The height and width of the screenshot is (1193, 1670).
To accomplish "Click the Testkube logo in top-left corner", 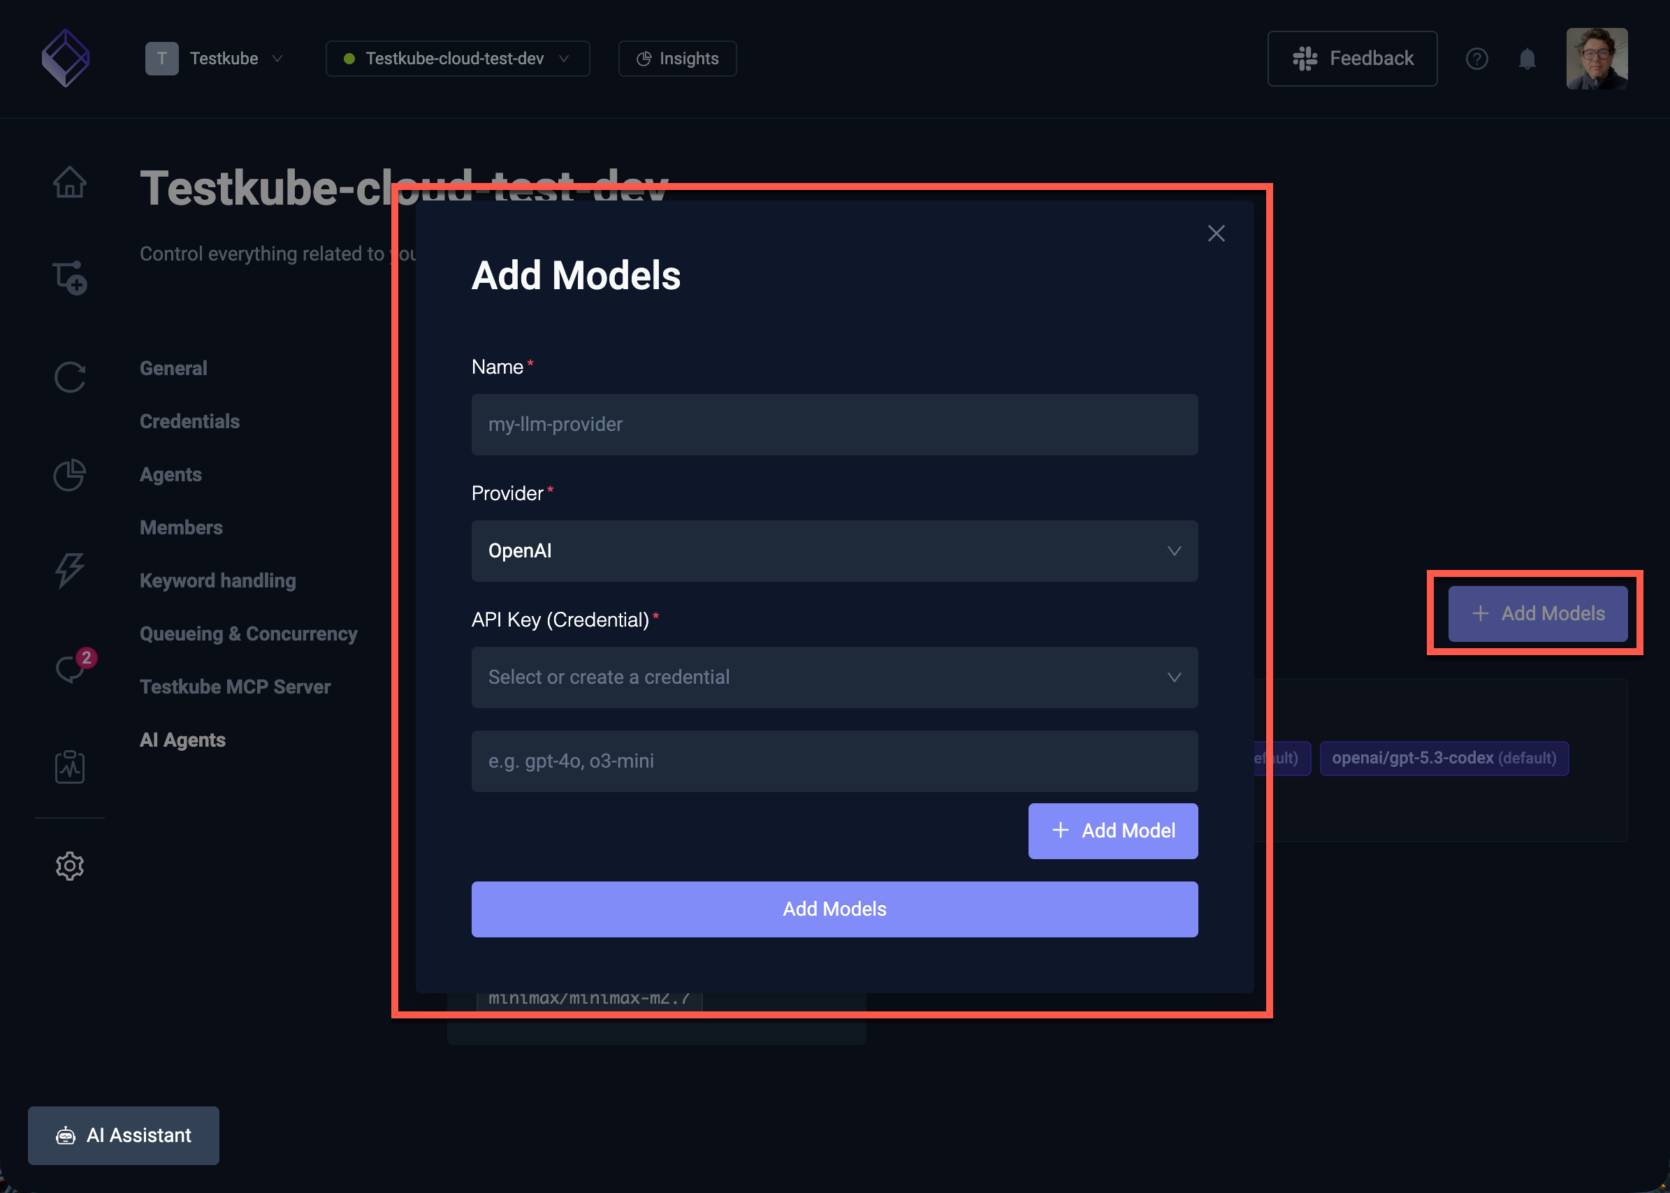I will click(x=66, y=58).
